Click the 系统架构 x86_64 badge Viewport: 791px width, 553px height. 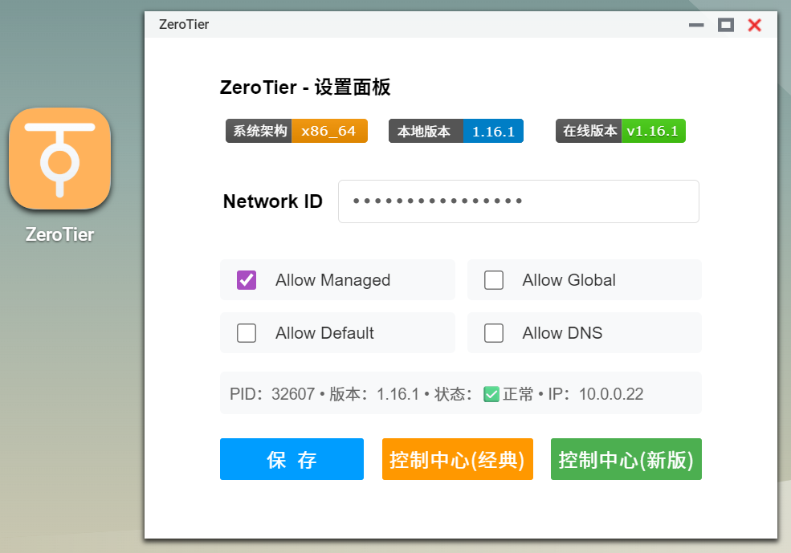(296, 131)
